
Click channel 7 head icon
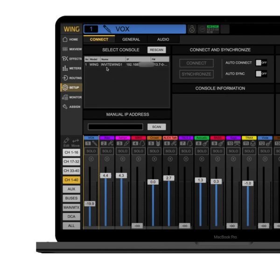(x=189, y=143)
